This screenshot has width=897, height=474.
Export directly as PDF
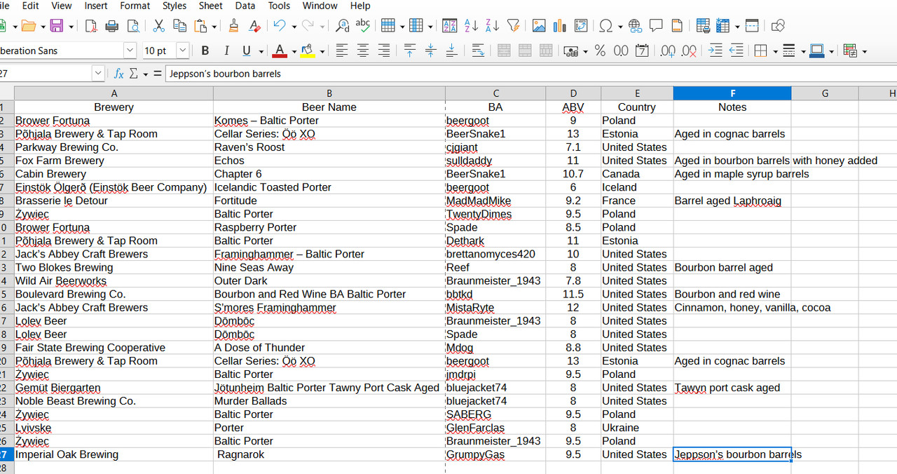(91, 26)
